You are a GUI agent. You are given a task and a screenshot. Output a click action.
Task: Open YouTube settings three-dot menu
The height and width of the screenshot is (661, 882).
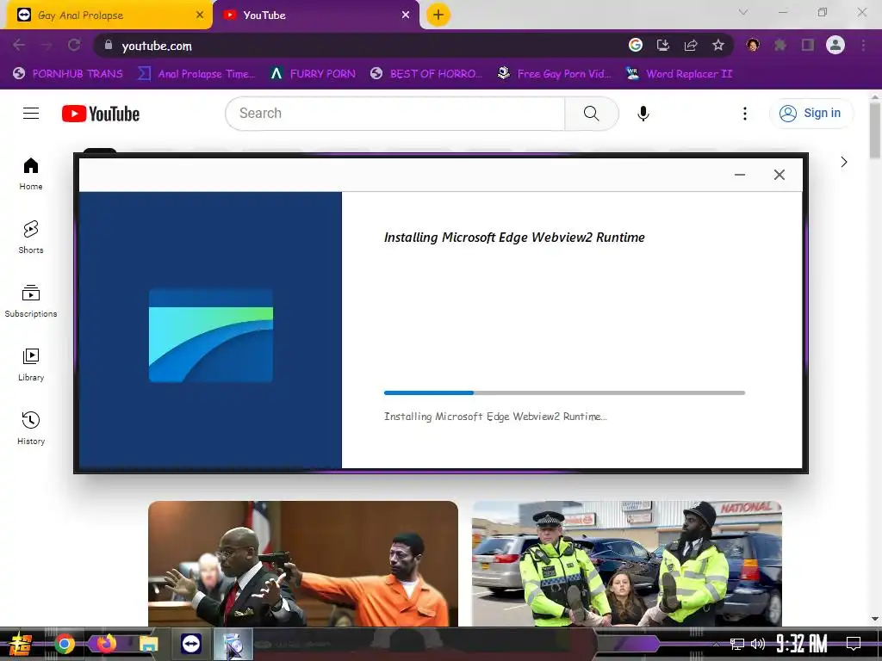745,114
